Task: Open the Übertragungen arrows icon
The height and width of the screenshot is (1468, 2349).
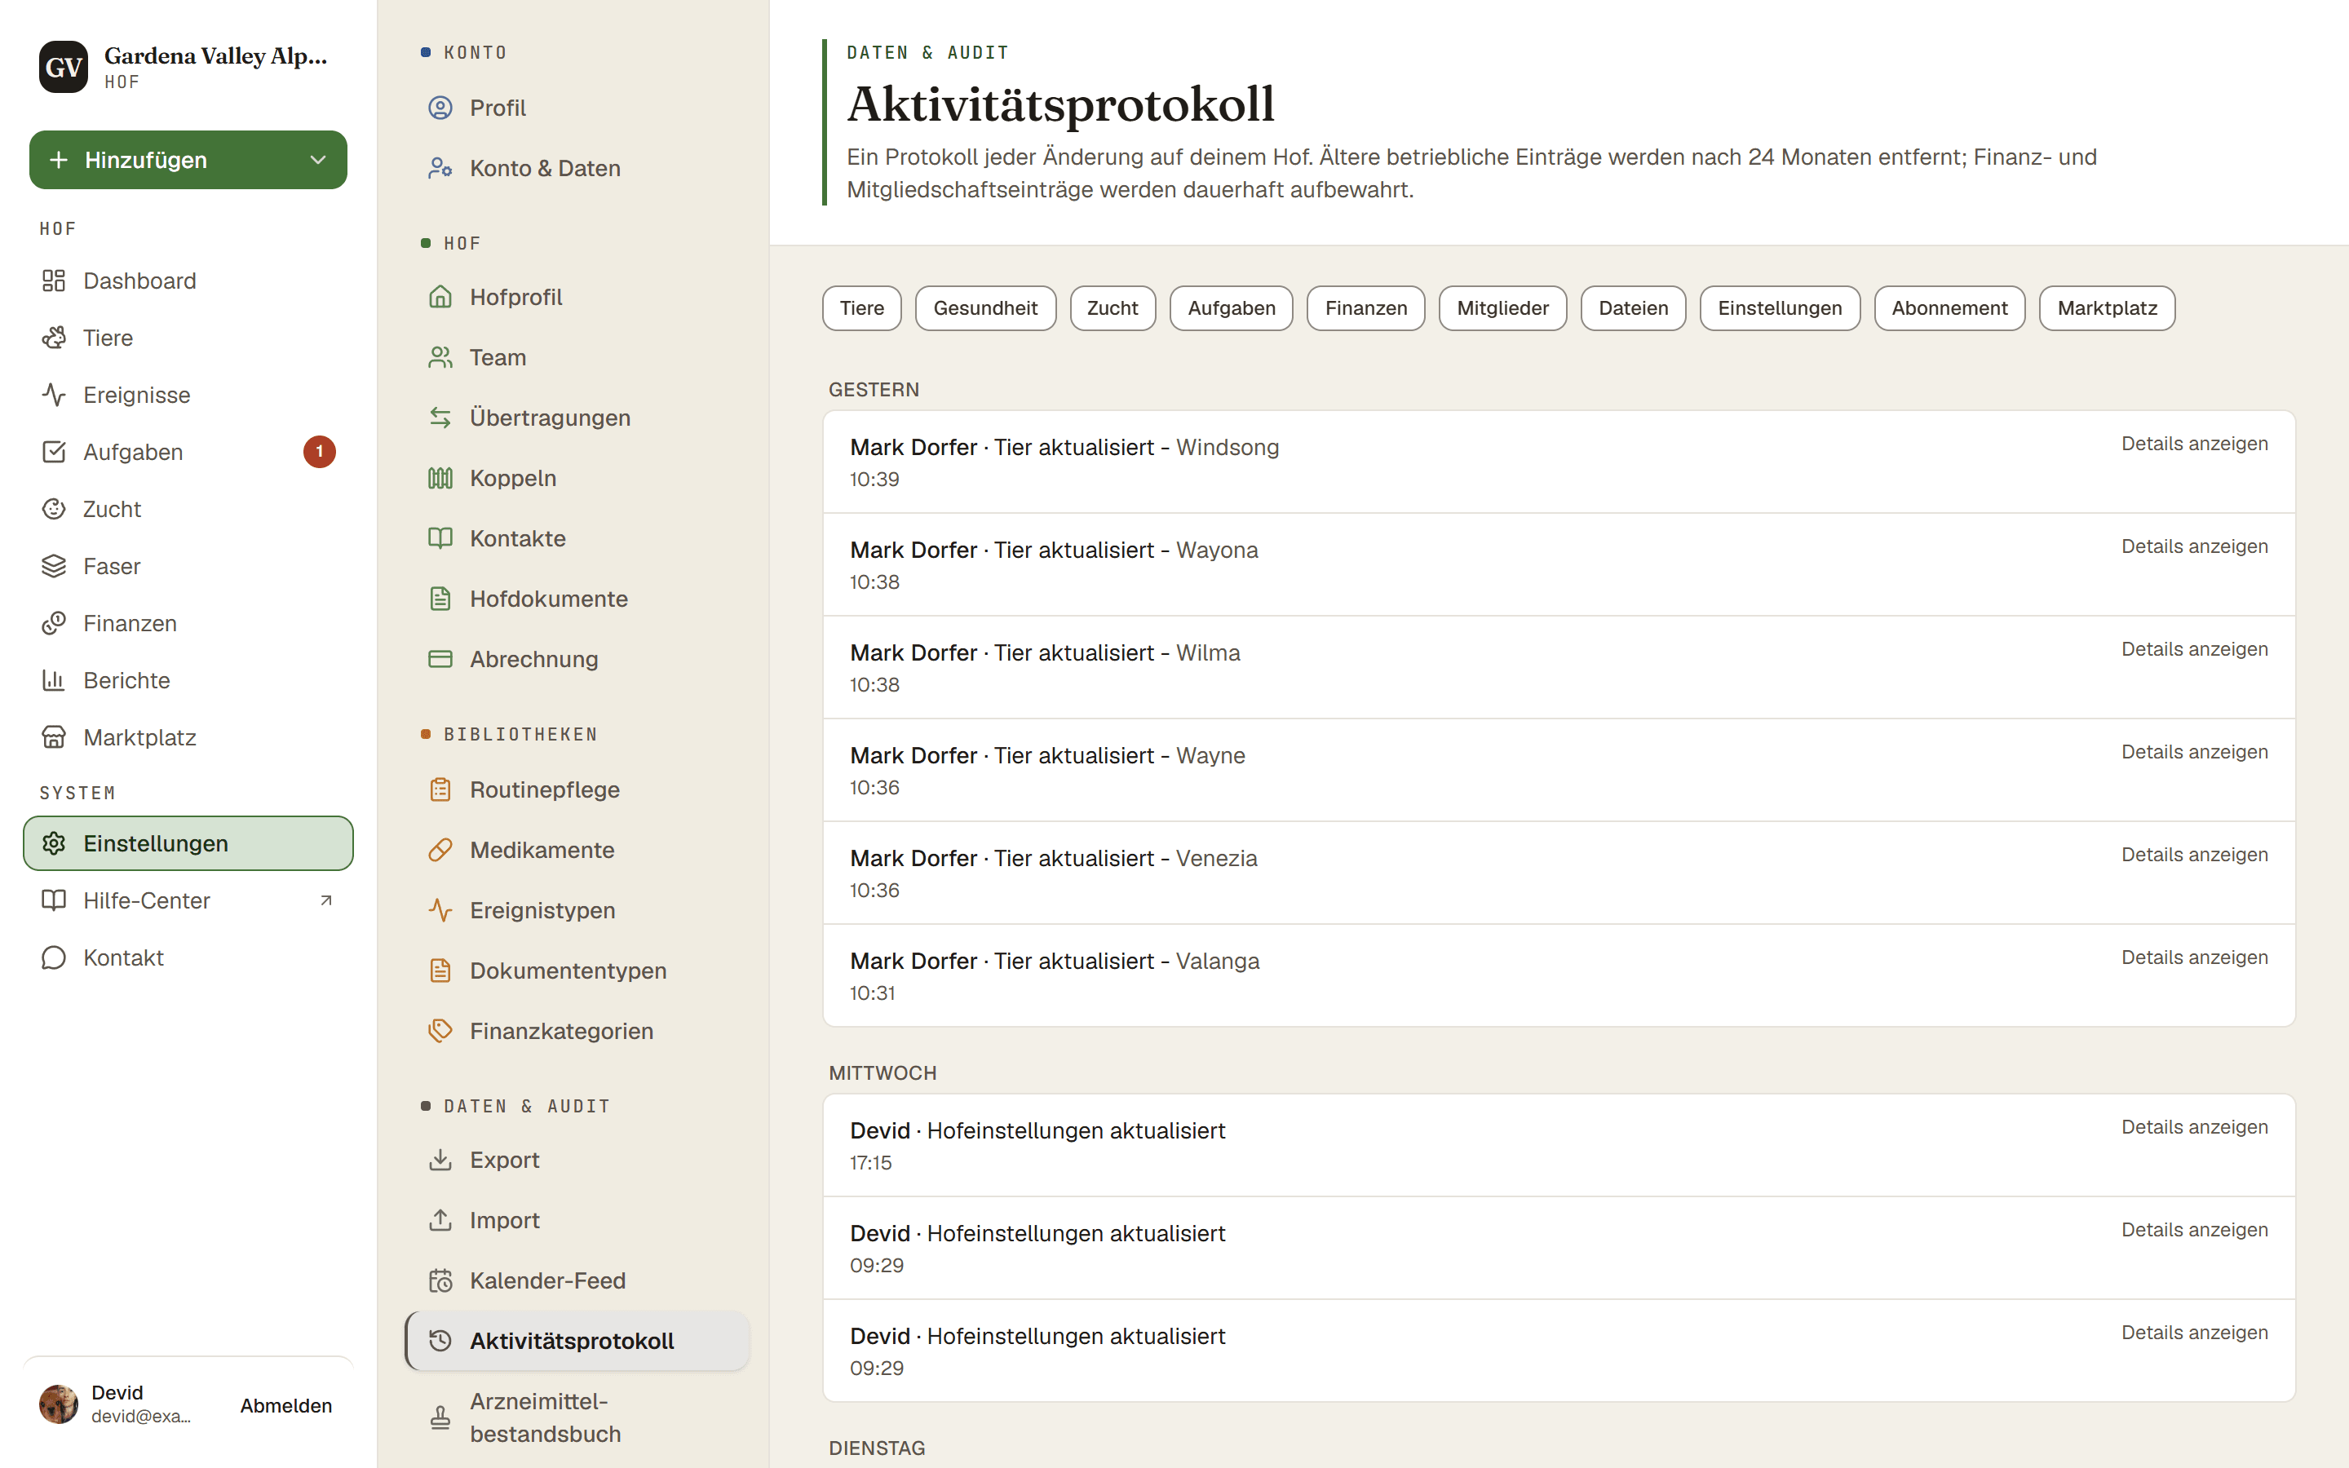Action: pos(440,418)
